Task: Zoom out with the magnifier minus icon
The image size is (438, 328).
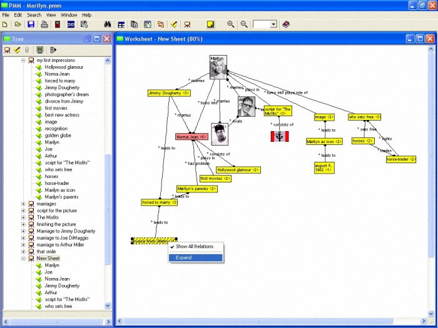Action: click(x=244, y=24)
